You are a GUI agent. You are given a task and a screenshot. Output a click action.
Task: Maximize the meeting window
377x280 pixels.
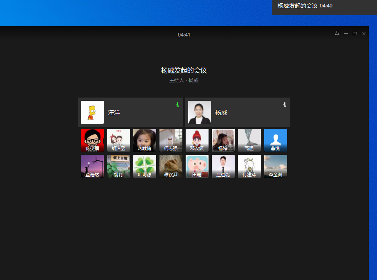(x=355, y=34)
